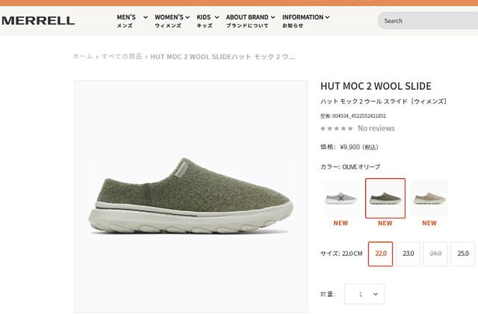Click the five-star rating icons
Image resolution: width=478 pixels, height=314 pixels.
coord(337,128)
